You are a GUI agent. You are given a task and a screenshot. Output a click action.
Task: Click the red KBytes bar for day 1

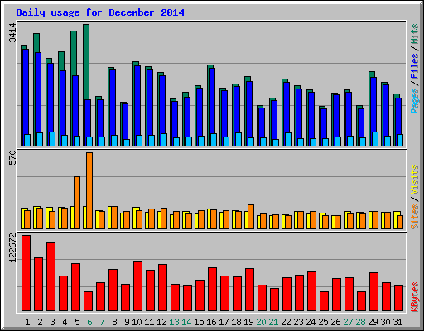click(26, 273)
